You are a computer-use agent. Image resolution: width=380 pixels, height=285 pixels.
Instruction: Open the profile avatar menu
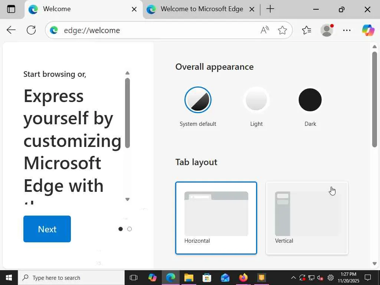tap(327, 30)
